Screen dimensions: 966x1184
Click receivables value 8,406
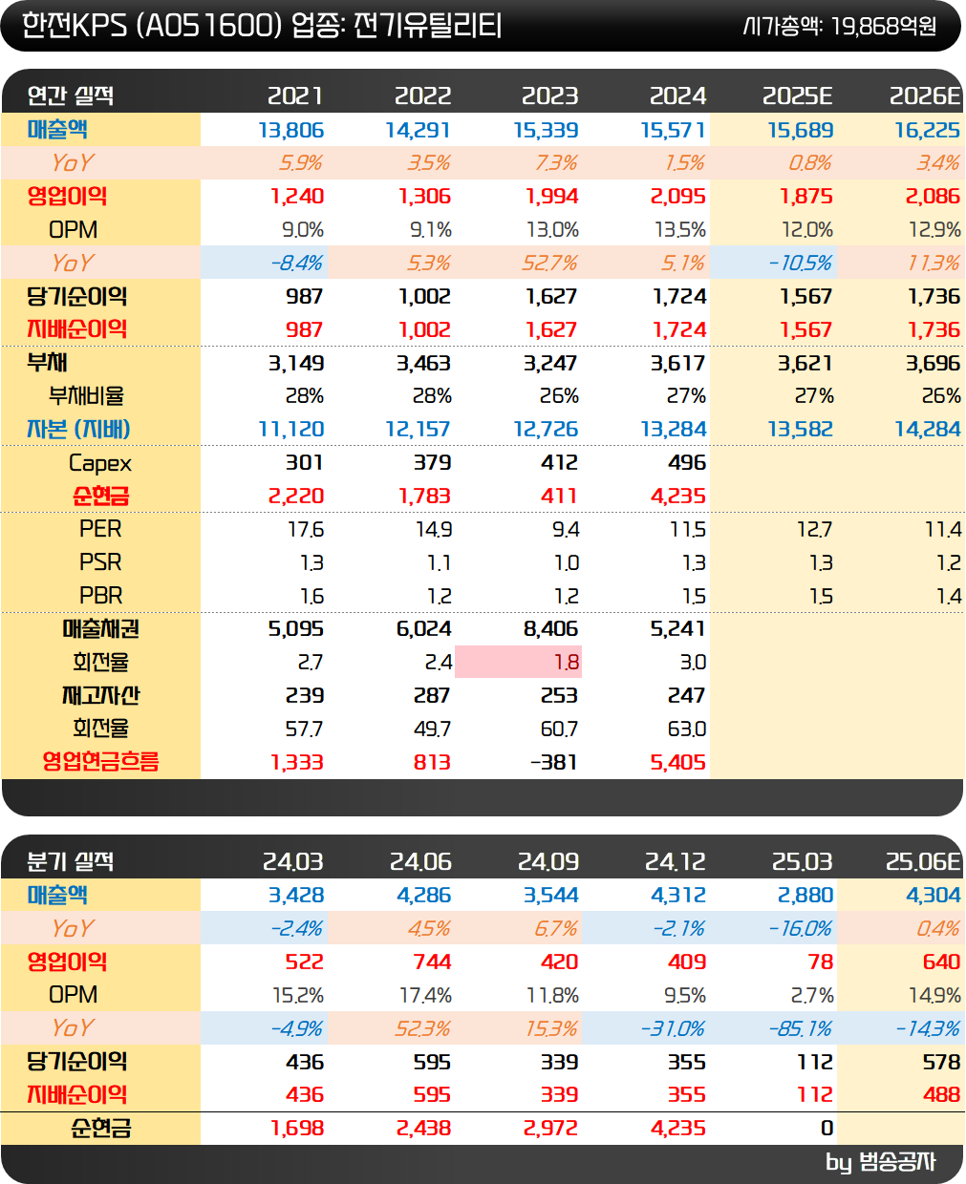pos(551,628)
